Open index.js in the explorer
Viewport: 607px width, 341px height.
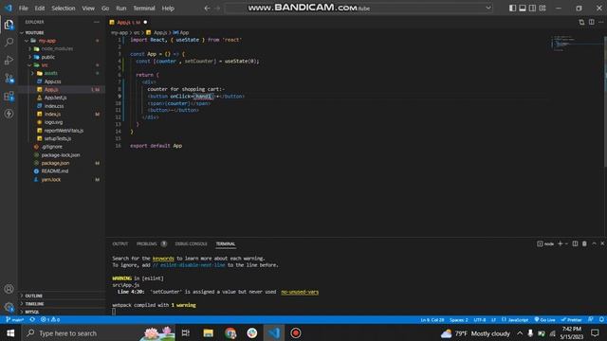[x=52, y=114]
